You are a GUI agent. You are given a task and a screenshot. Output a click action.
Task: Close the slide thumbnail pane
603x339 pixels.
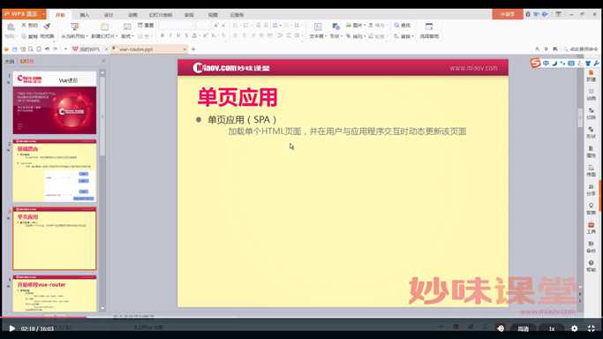(x=102, y=61)
